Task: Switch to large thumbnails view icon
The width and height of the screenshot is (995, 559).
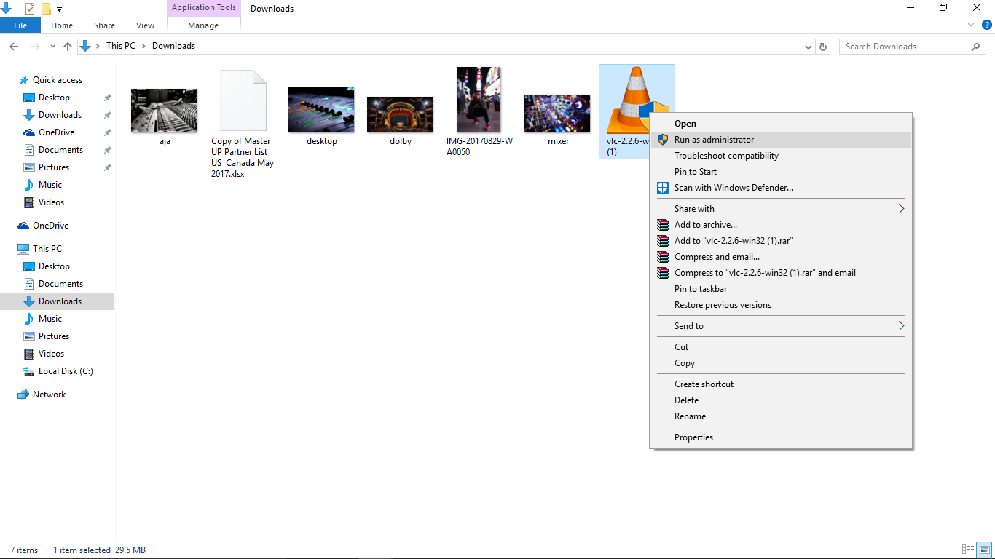Action: point(984,550)
